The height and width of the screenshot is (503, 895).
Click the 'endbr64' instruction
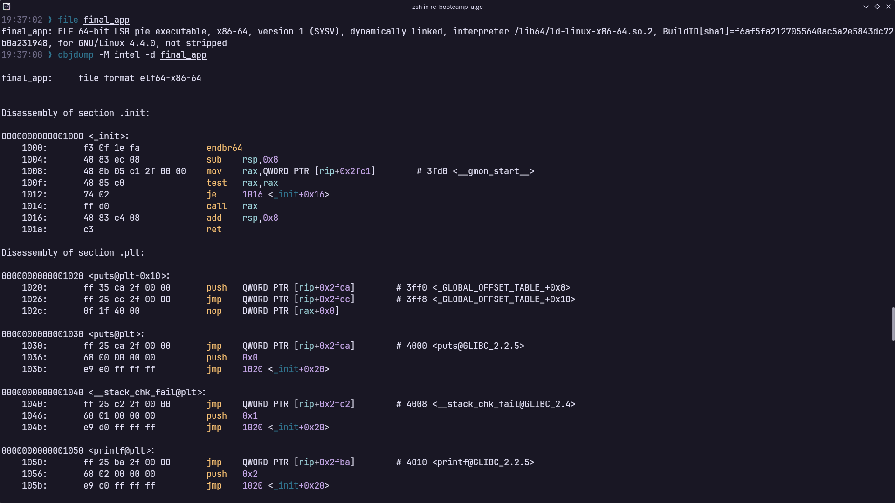(224, 148)
